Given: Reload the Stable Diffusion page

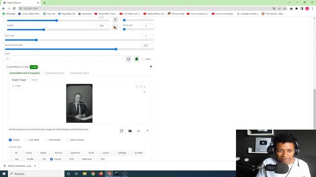Looking at the screenshot, I should point(14,8).
